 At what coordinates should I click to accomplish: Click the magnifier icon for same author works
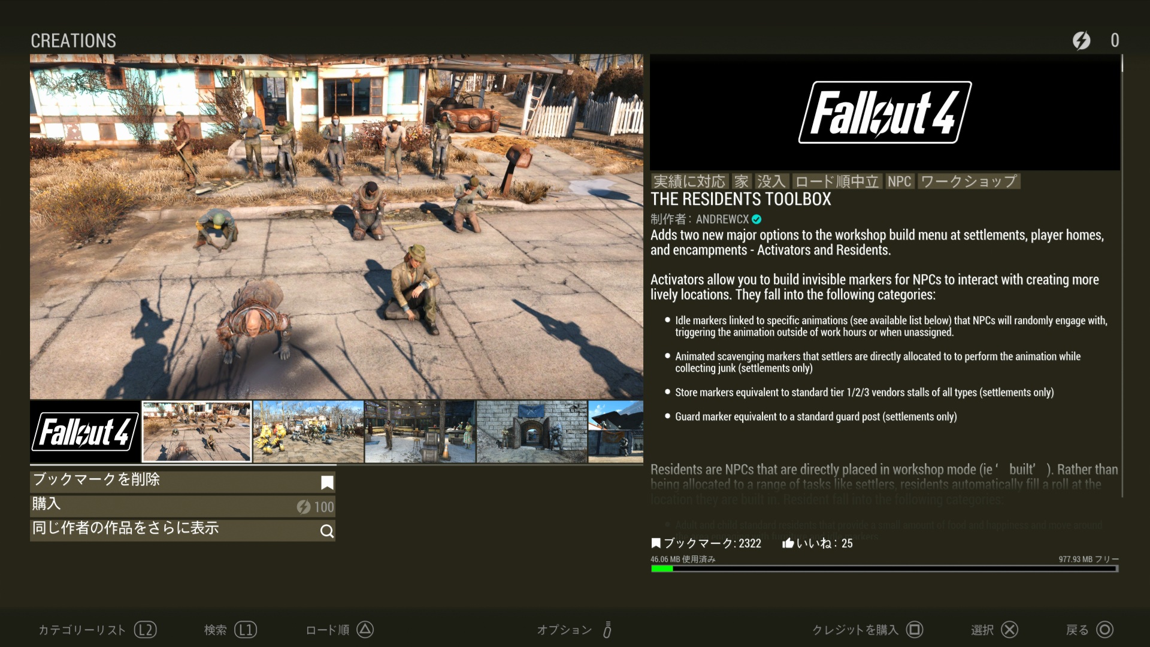pos(327,531)
